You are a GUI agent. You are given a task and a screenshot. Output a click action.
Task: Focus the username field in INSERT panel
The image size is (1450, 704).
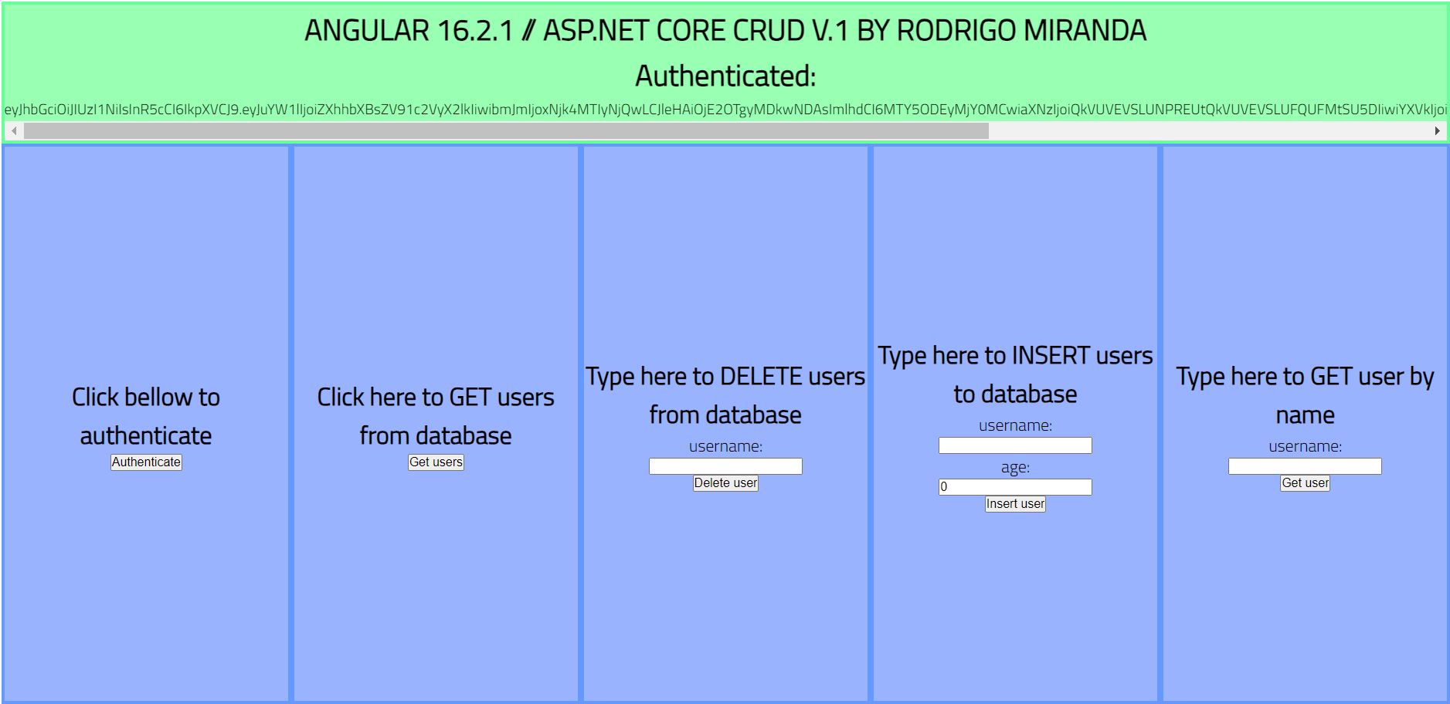tap(1015, 445)
